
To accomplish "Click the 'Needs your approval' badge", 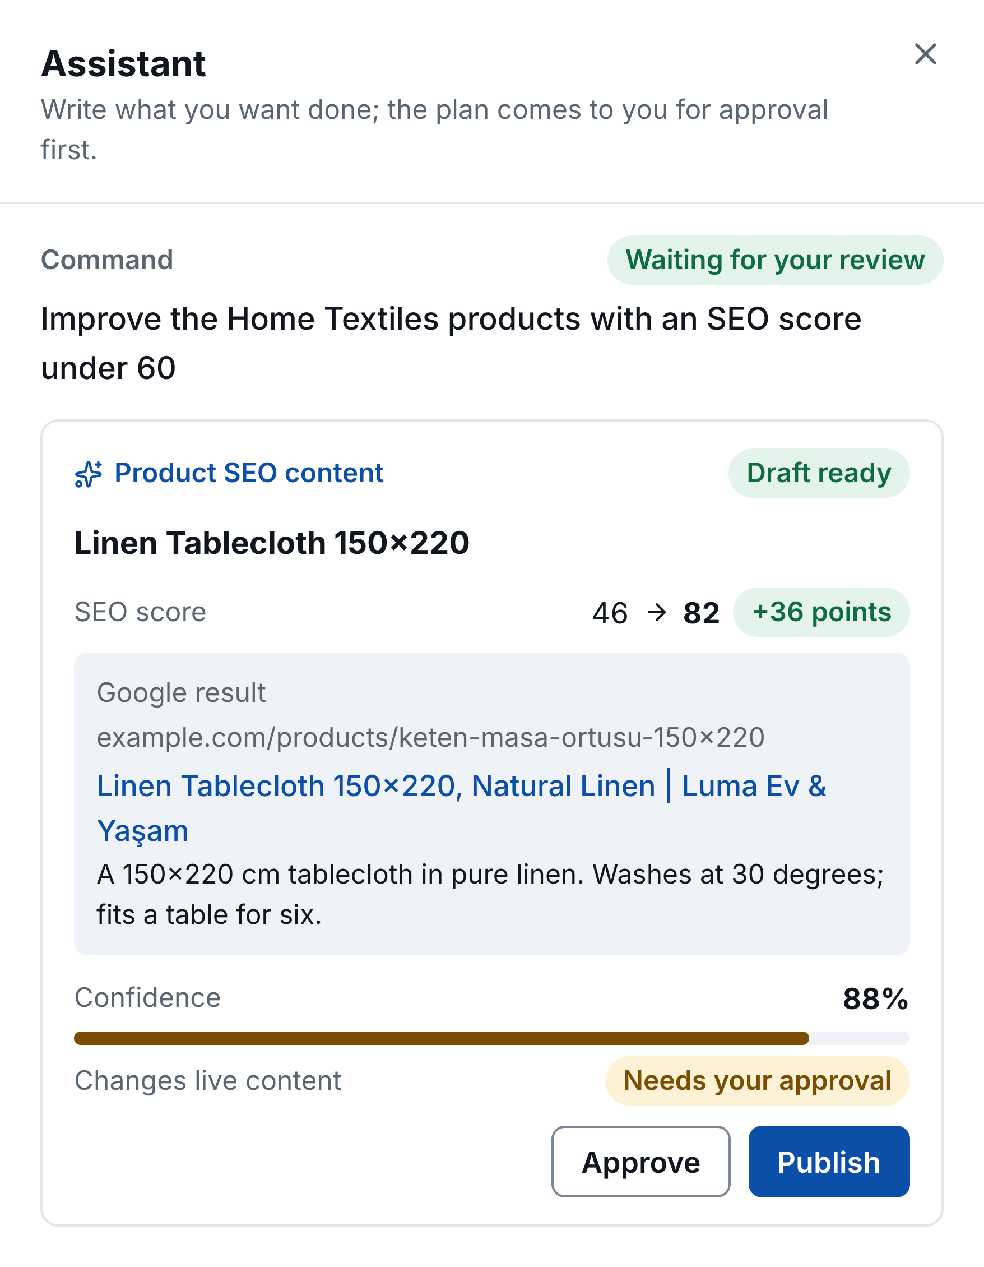I will pyautogui.click(x=757, y=1081).
